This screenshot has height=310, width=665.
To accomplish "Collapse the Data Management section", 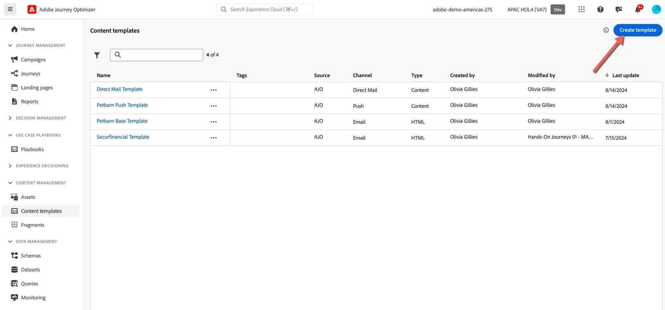I will click(x=10, y=242).
